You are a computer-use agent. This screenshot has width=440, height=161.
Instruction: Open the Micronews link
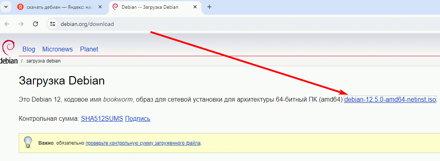pos(57,49)
